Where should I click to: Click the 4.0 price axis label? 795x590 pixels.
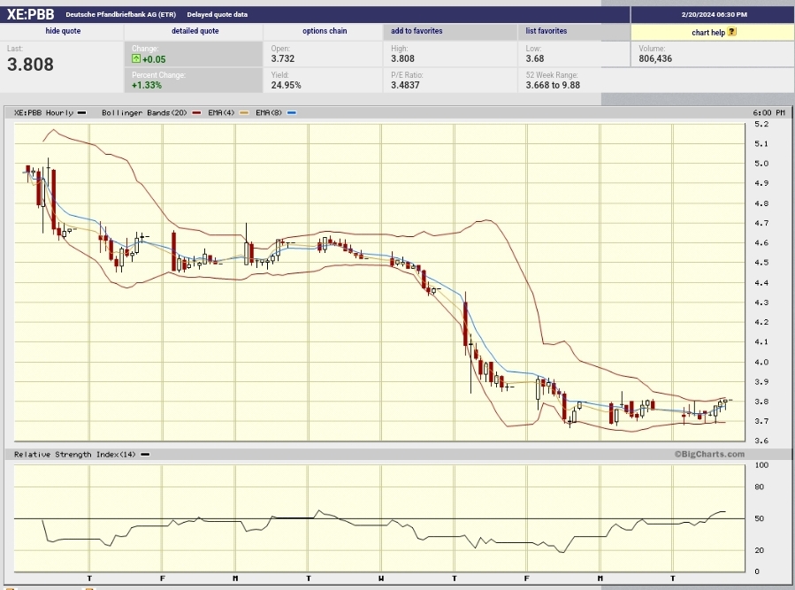point(761,362)
